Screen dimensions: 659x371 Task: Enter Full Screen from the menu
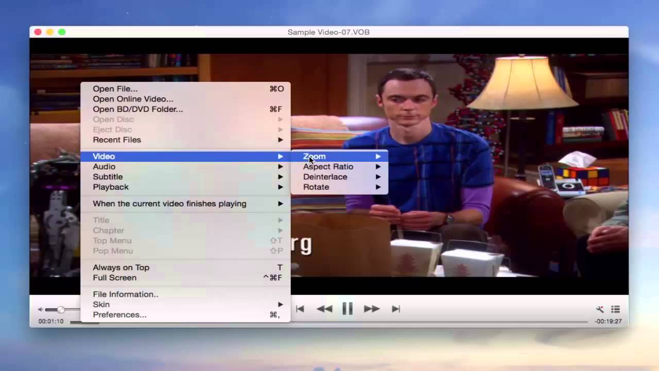pos(185,278)
